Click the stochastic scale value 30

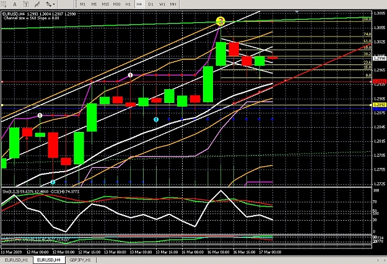tap(375, 220)
